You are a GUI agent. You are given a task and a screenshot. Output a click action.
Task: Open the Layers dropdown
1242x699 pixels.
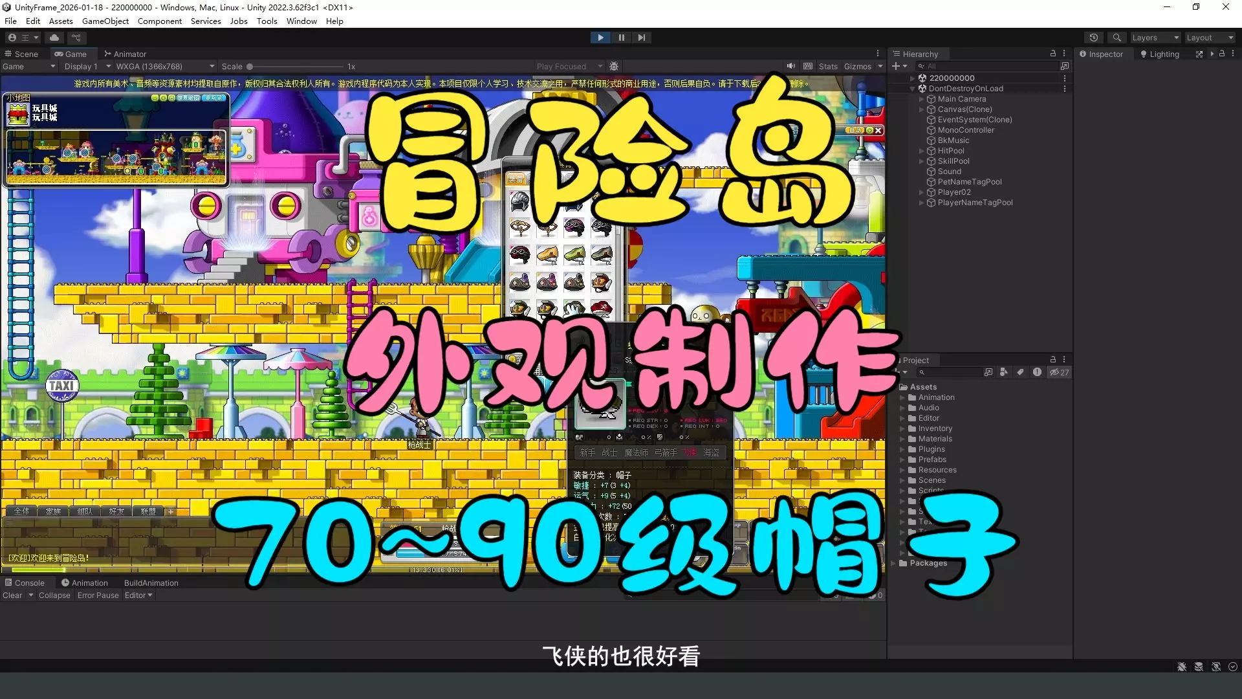click(x=1155, y=38)
